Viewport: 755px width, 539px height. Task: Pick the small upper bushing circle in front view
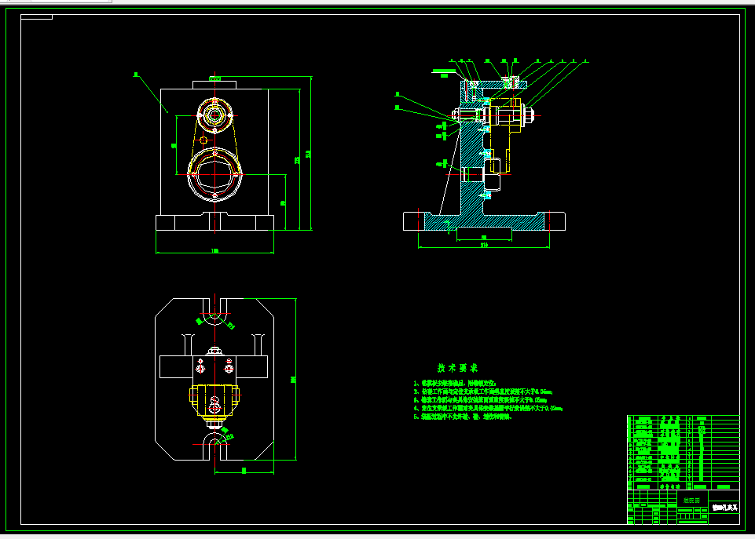tap(214, 115)
